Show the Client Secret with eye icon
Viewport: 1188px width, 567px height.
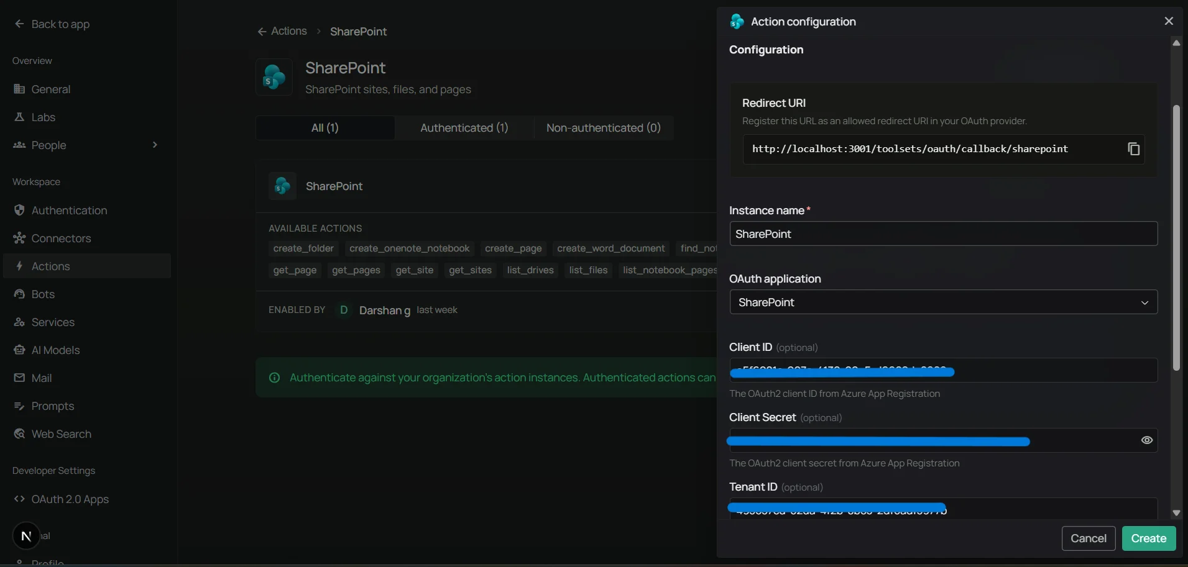point(1147,440)
